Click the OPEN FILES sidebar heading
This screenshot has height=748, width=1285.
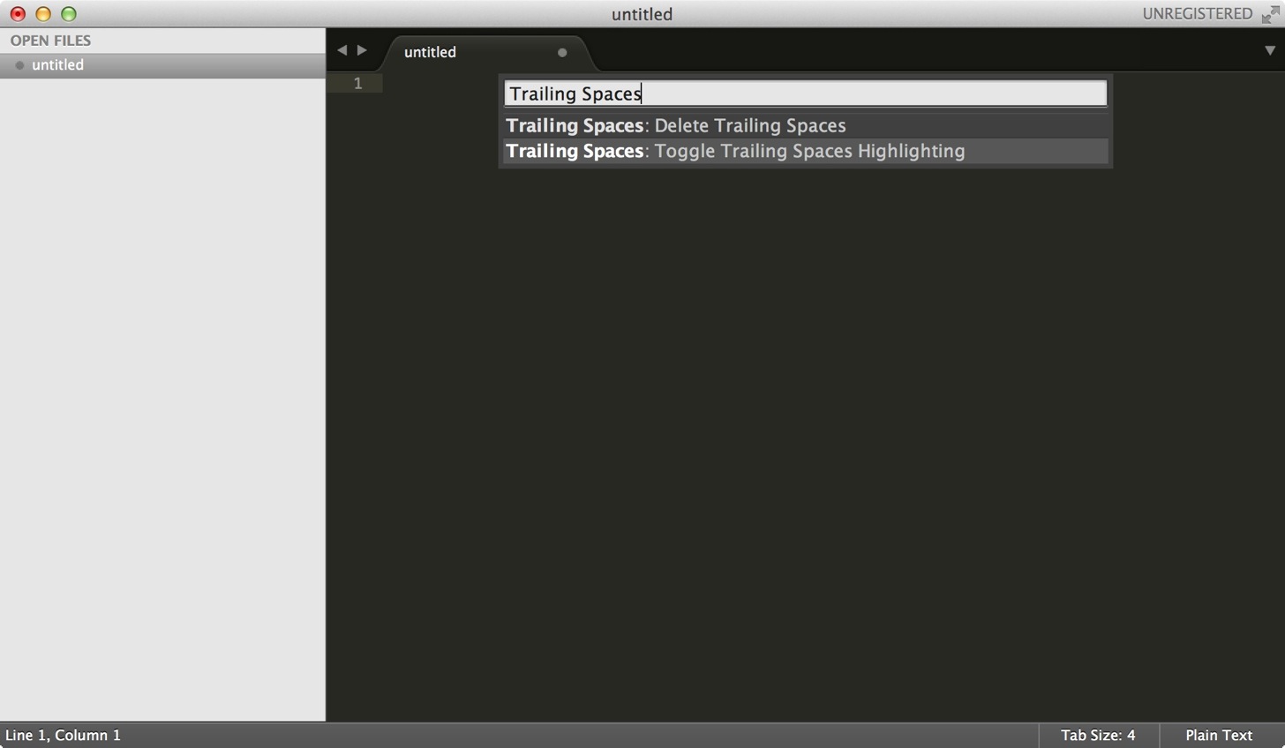(x=50, y=41)
